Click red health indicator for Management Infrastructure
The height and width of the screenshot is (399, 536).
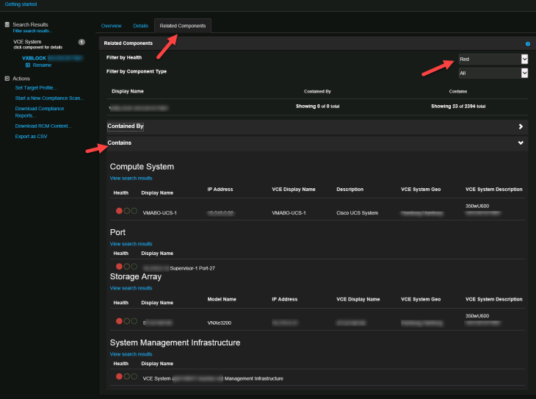click(119, 376)
